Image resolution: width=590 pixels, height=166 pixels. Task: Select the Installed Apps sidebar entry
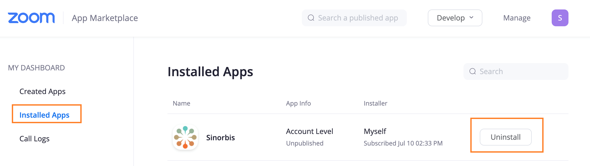click(45, 115)
